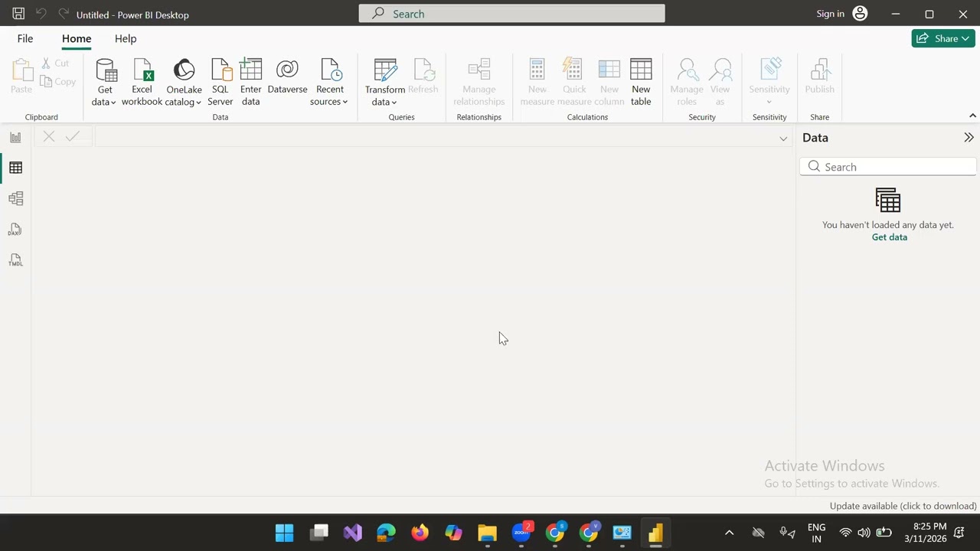Collapse the Data pane

pyautogui.click(x=969, y=138)
